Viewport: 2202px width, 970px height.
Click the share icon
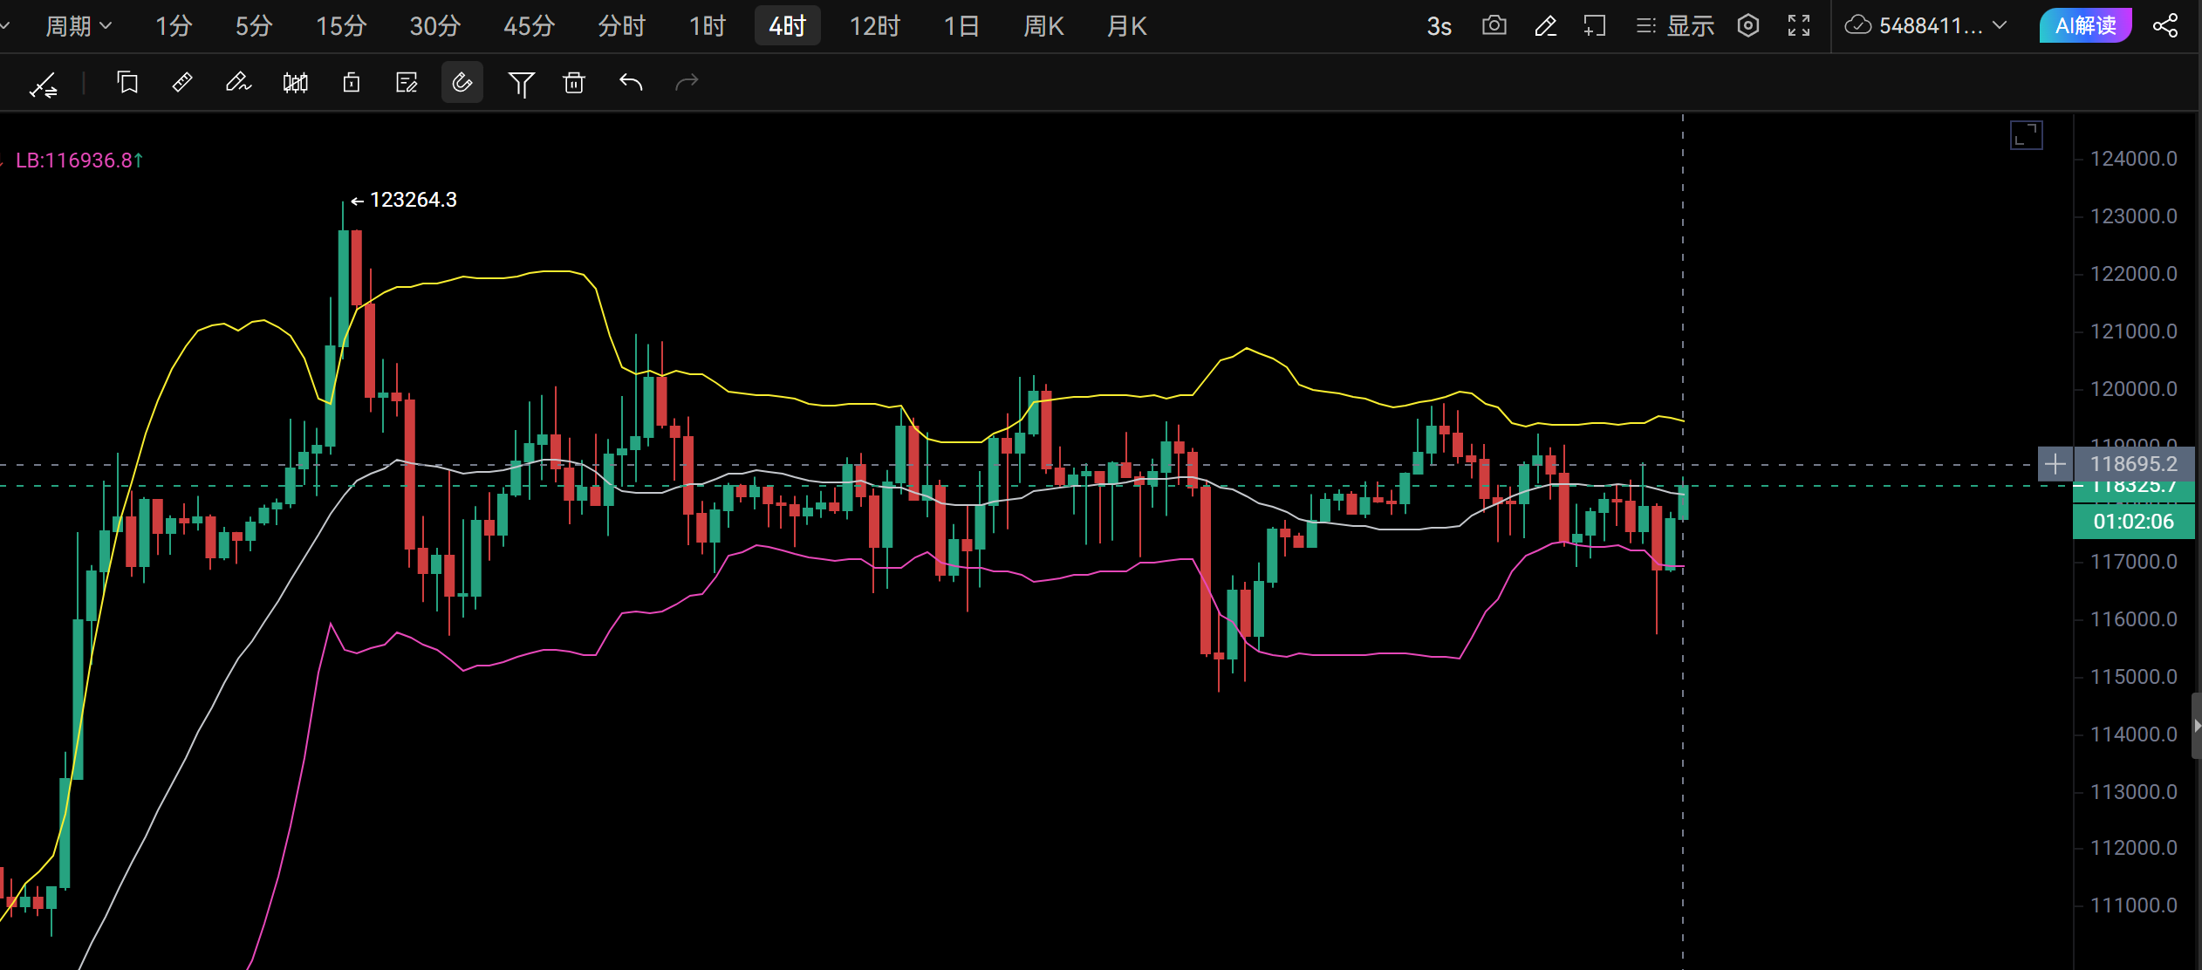click(x=2165, y=26)
